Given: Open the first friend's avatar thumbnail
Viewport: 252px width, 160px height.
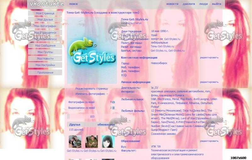Looking at the screenshot, I should [75, 141].
